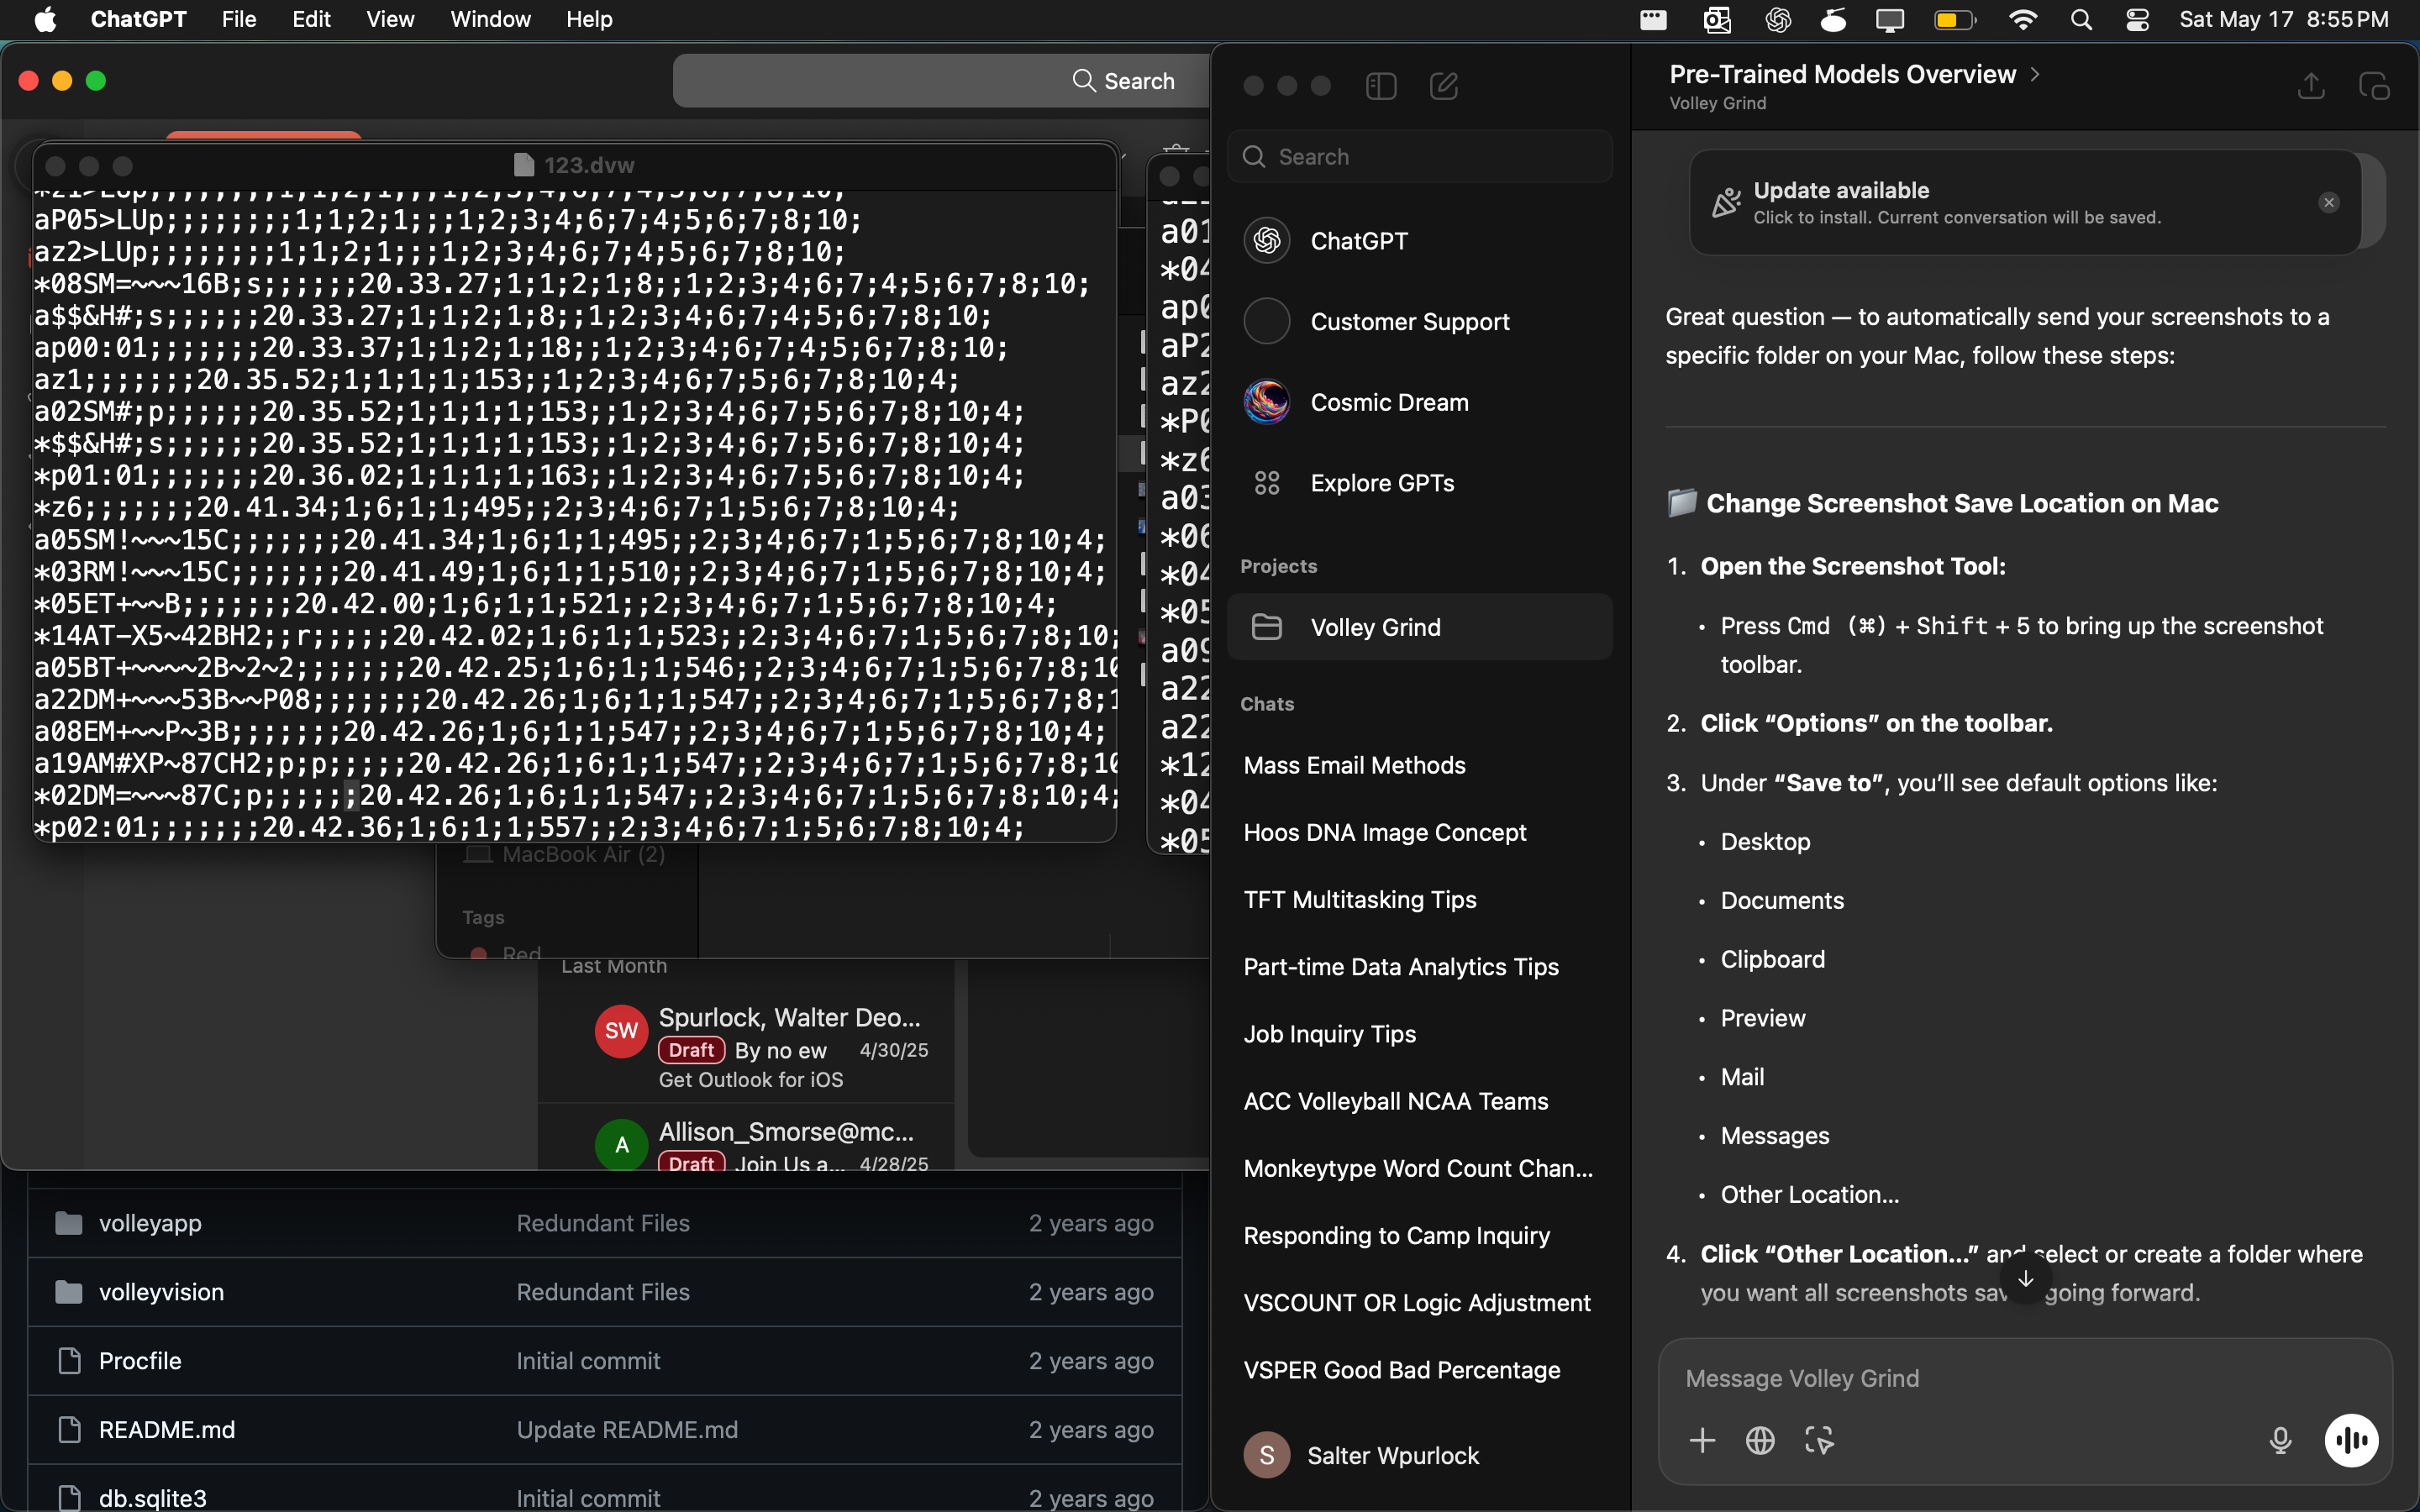Click the new chat compose icon
The height and width of the screenshot is (1512, 2420).
[x=1443, y=86]
